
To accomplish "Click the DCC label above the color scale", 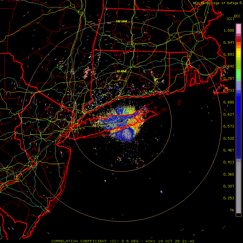I will [x=237, y=16].
